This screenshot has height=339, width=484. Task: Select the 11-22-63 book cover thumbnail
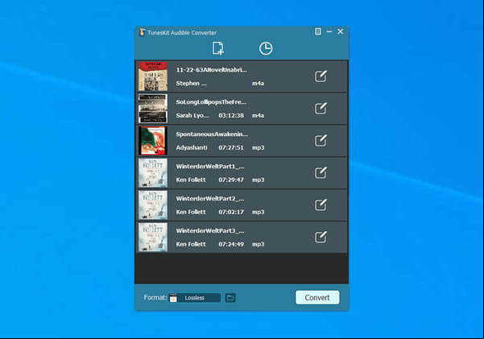pos(153,76)
